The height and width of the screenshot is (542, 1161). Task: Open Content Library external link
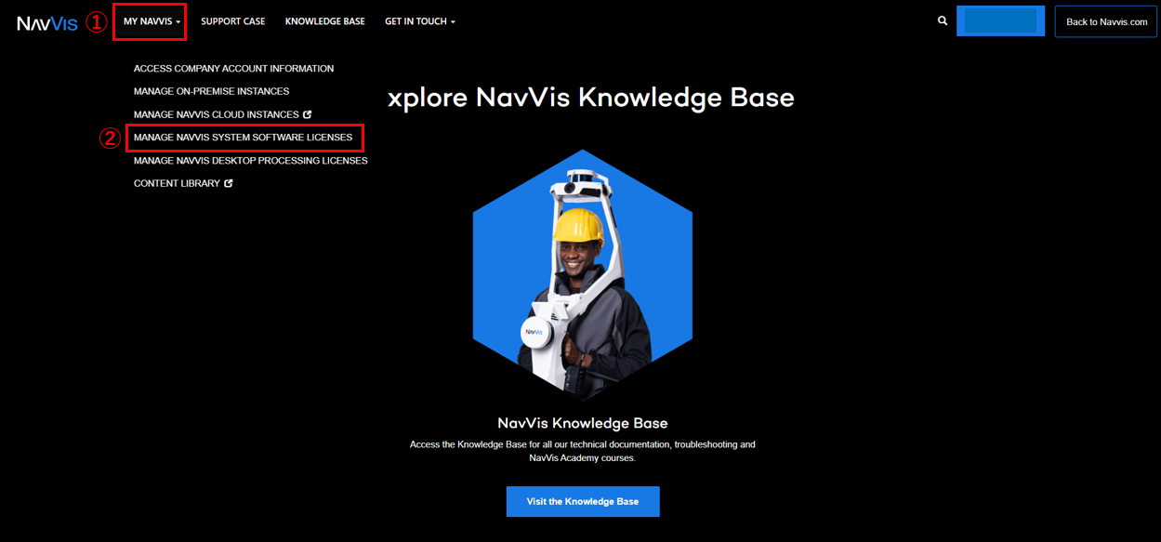183,183
